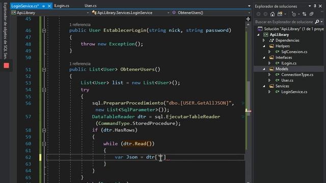This screenshot has height=183, width=326.
Task: Click the SqlConexion.cs C# file icon
Action: (x=277, y=52)
